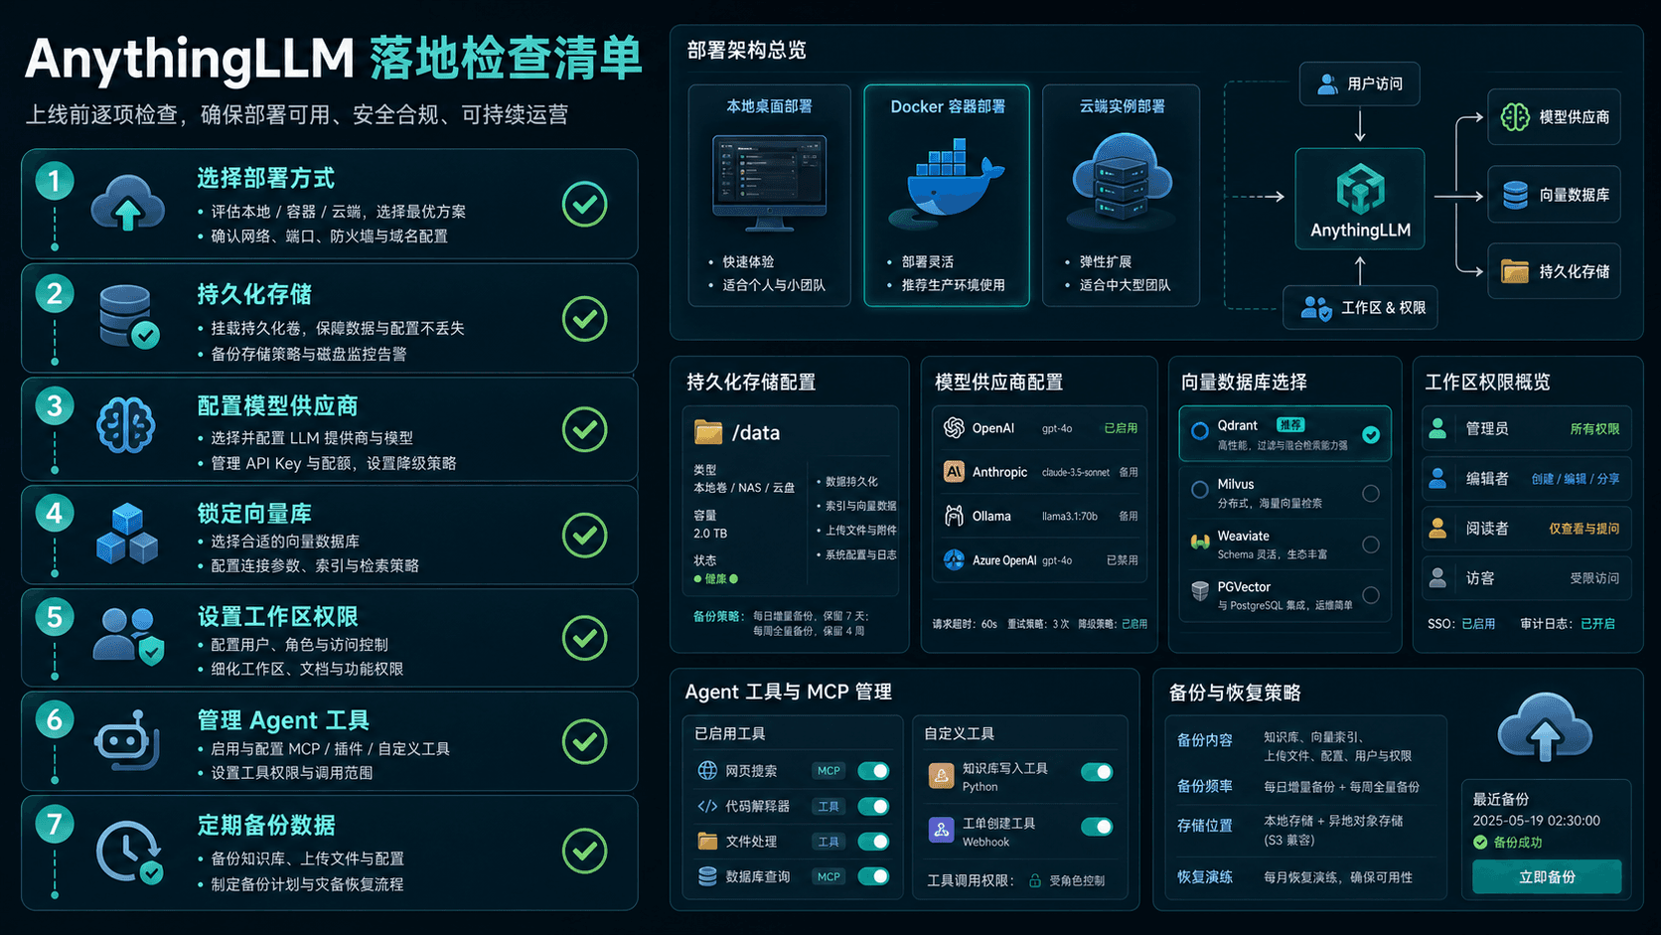
Task: Click the /data folder icon
Action: (708, 432)
